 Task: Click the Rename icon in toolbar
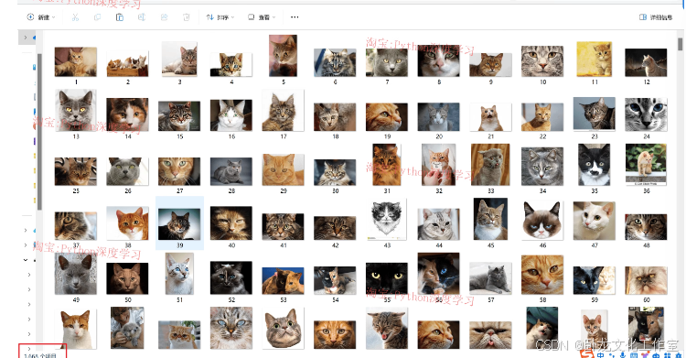coord(142,17)
